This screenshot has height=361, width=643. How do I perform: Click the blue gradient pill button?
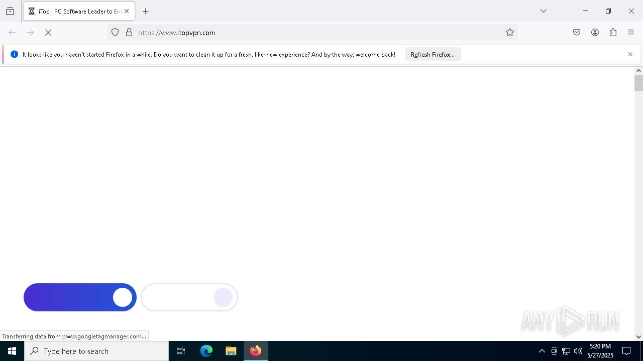(80, 297)
